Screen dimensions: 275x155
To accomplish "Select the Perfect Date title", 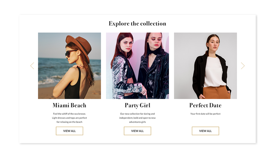I will (x=205, y=105).
